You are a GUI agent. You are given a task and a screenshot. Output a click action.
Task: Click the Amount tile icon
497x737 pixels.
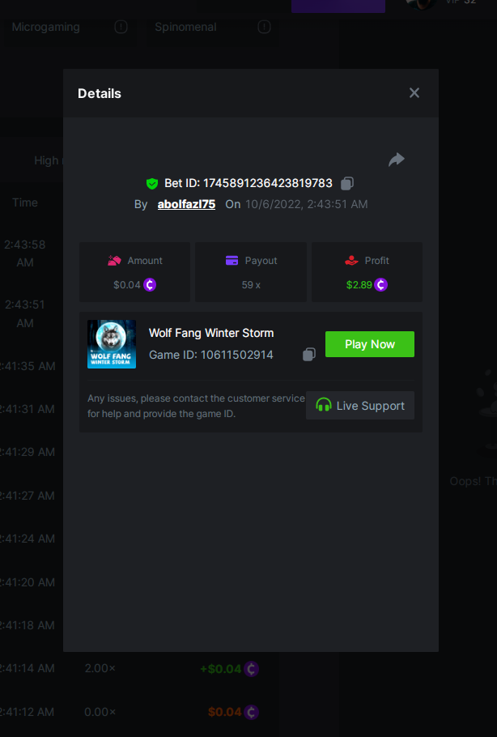(114, 261)
